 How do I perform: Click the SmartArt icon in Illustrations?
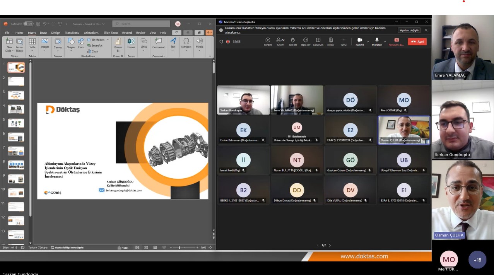(x=95, y=46)
